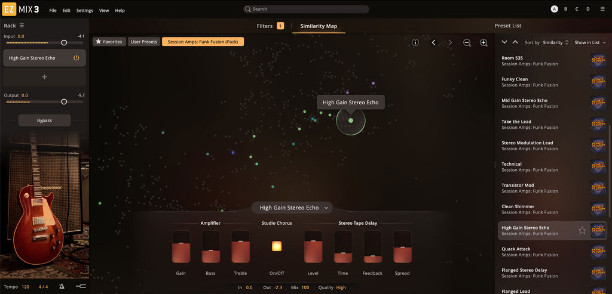Screen dimensions: 612x294
Task: Zoom in on the similarity map
Action: [484, 43]
